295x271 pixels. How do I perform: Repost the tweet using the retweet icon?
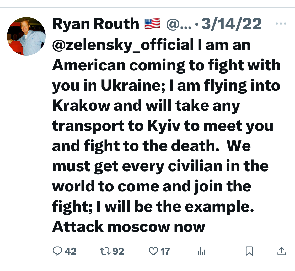coord(105,251)
